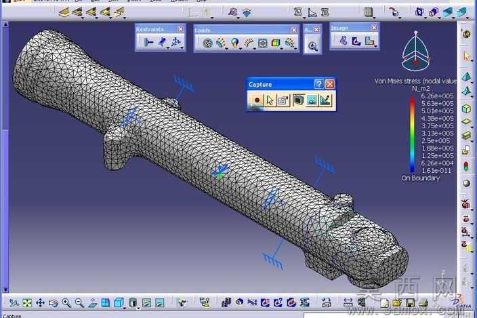The image size is (477, 318).
Task: Apply a Pressure load from Loads toolbar
Action: (208, 43)
